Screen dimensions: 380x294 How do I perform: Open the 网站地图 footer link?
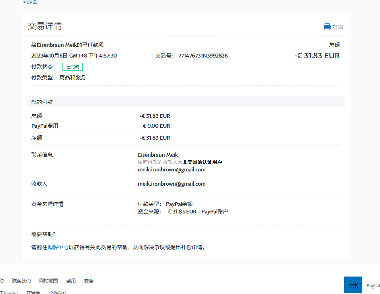(49, 281)
